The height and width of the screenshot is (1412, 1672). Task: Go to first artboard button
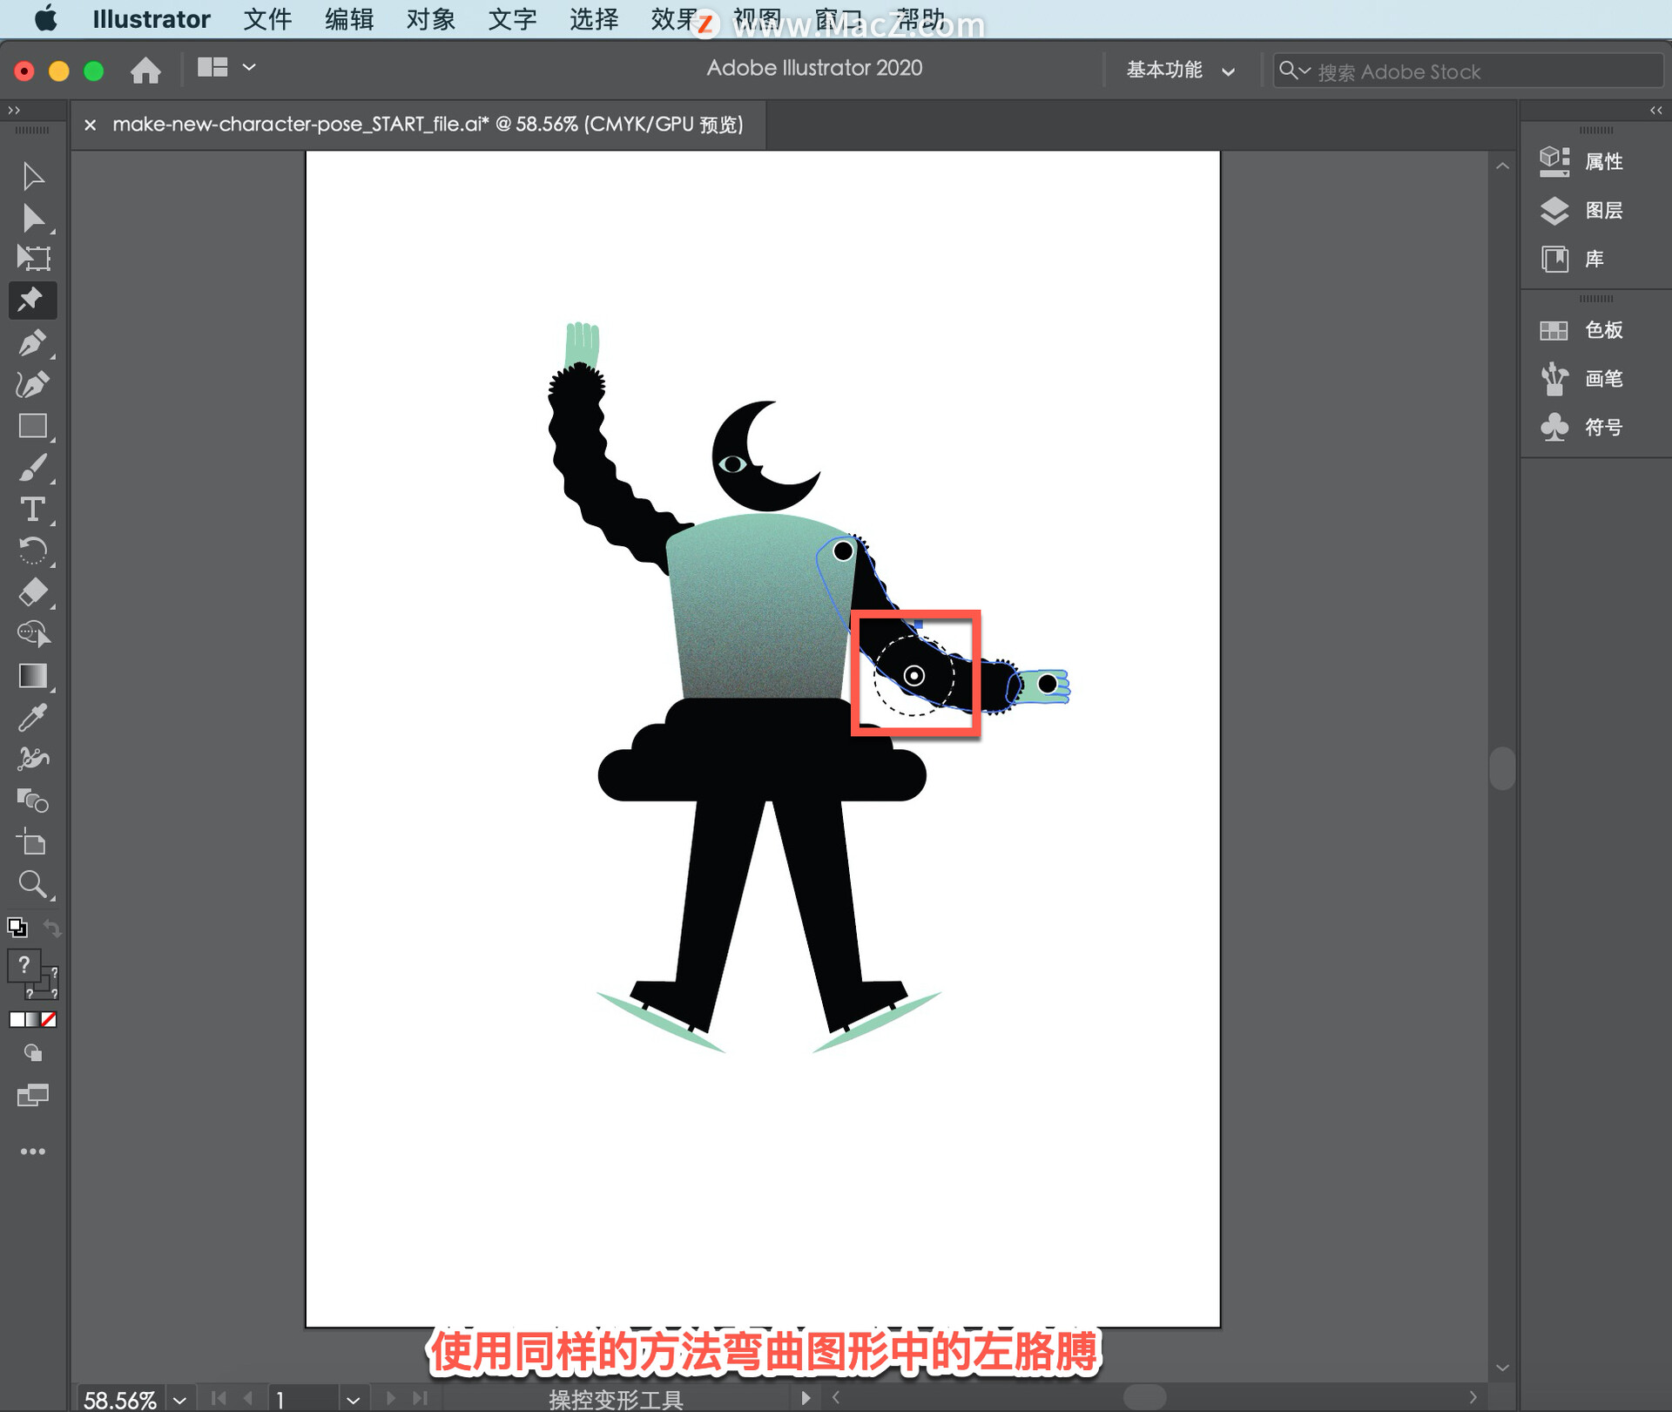coord(219,1398)
